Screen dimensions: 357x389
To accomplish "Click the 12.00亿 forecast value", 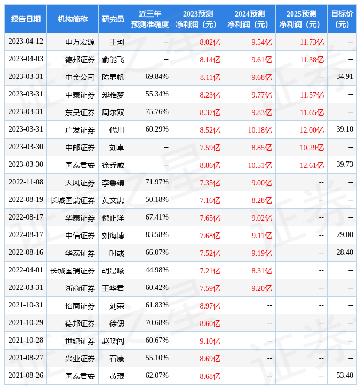I will point(312,130).
